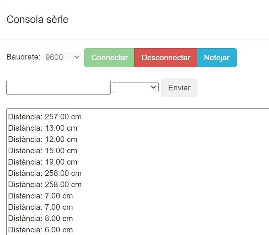Clear the console with Netejar
The height and width of the screenshot is (235, 269).
click(x=216, y=58)
